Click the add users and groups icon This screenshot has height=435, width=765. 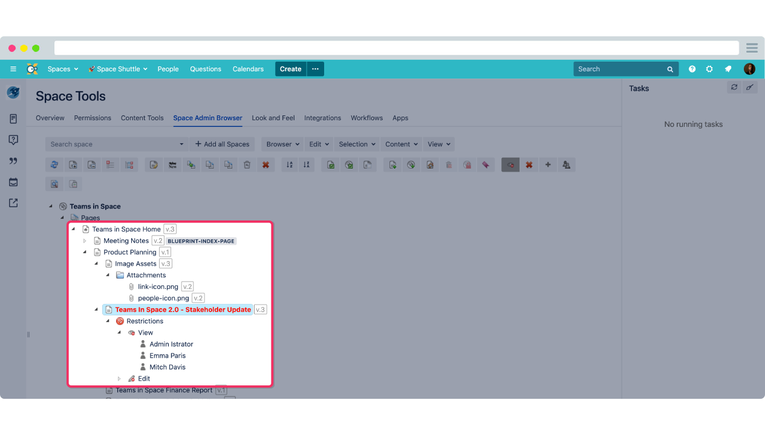coord(566,164)
